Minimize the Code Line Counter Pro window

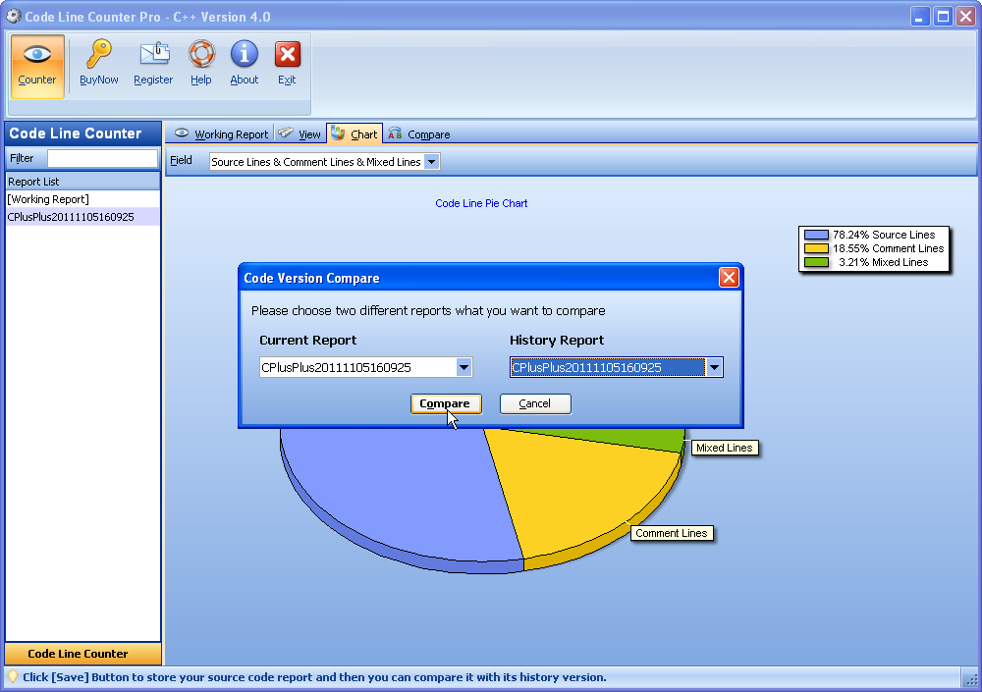coord(919,17)
